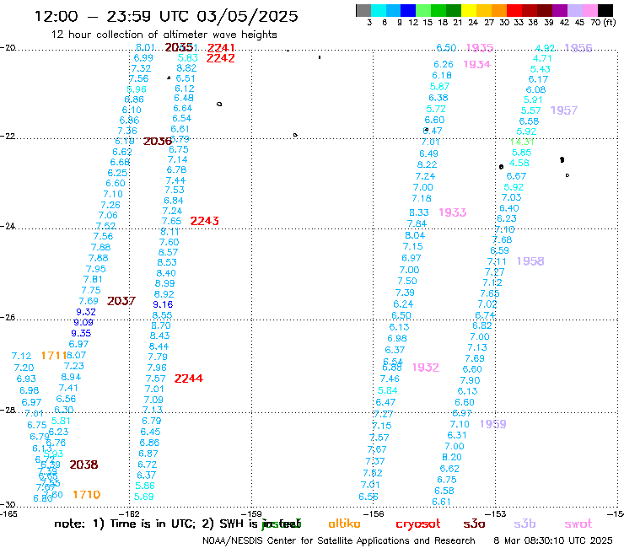Click the cryosat time label '2244'
Image resolution: width=624 pixels, height=548 pixels.
tap(189, 379)
